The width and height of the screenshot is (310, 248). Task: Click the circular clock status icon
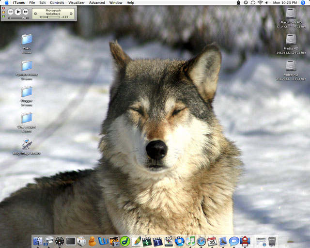pos(246,2)
